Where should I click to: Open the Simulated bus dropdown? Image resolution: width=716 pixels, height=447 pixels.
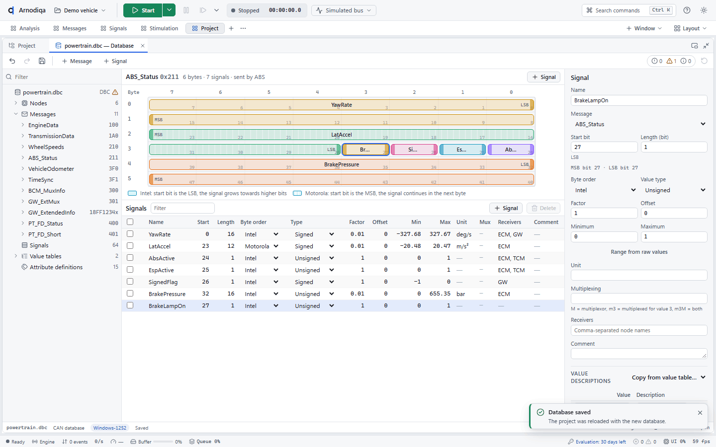pos(344,10)
